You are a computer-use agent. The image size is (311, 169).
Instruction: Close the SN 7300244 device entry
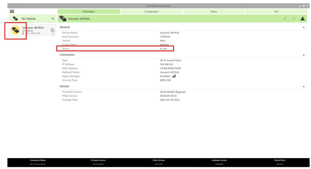53,19
